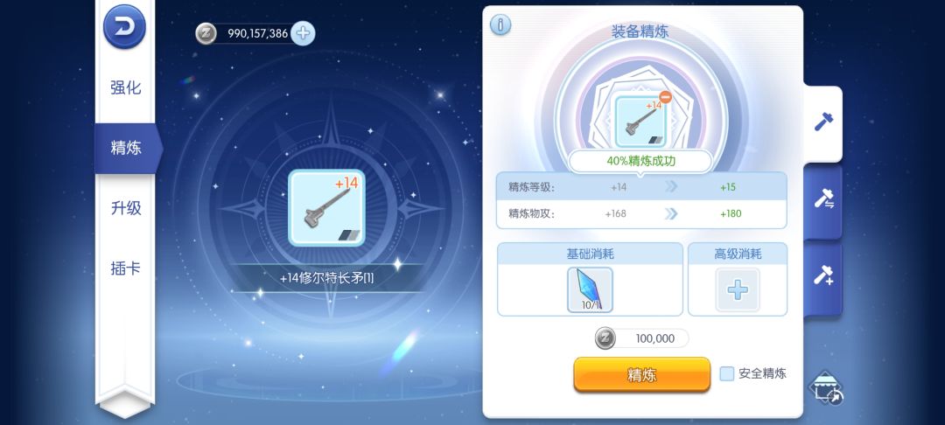Select the 精炼 sidebar tab
The image size is (945, 425).
click(125, 148)
